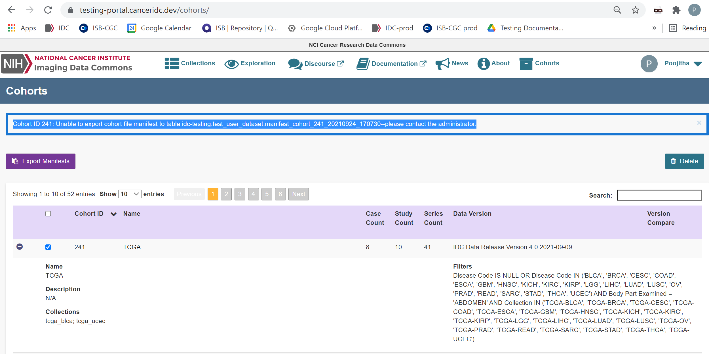The image size is (709, 354).
Task: Click the browser reload icon
Action: 48,10
